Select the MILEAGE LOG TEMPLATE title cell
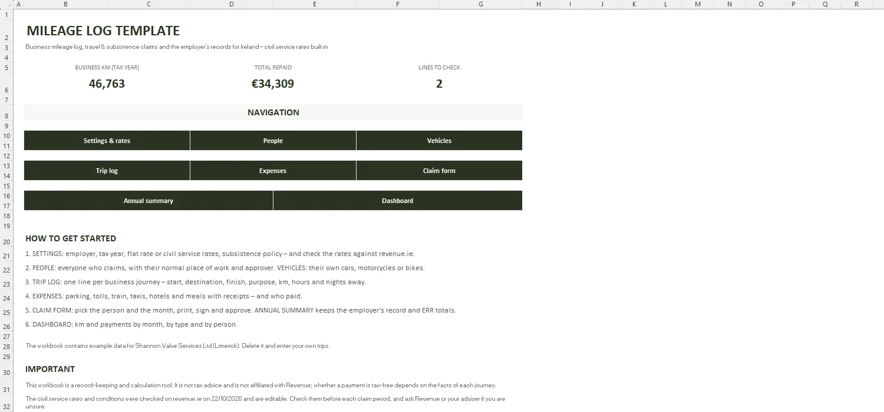Viewport: 884px width, 412px height. coord(103,31)
